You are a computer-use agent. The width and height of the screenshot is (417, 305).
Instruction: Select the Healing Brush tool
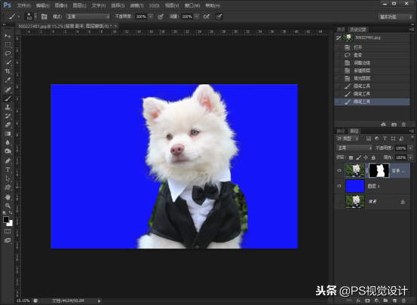coord(8,90)
